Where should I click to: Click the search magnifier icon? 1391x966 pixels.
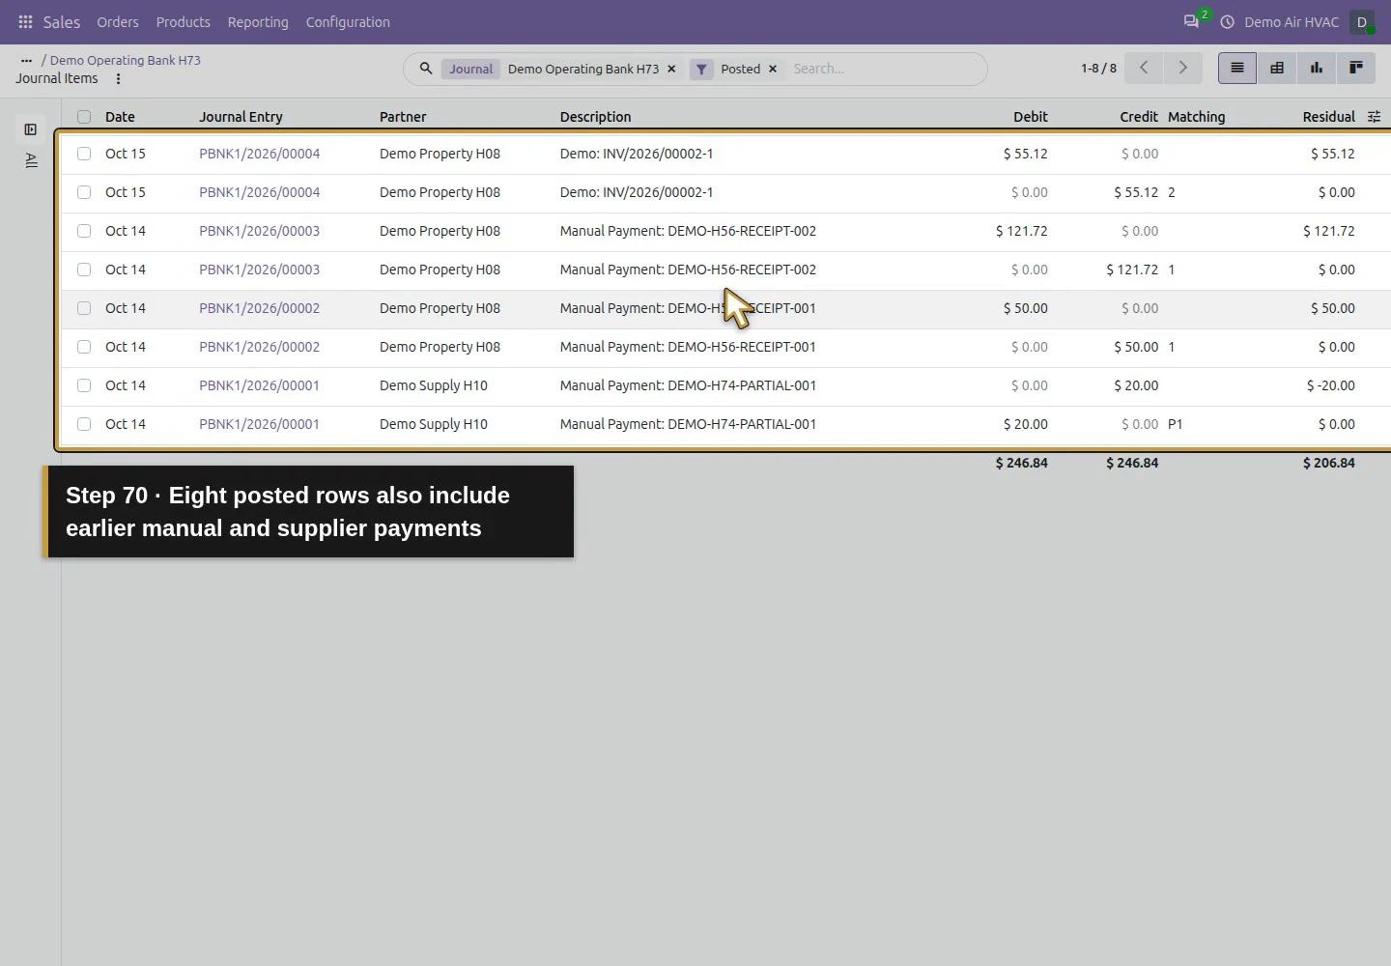point(425,69)
